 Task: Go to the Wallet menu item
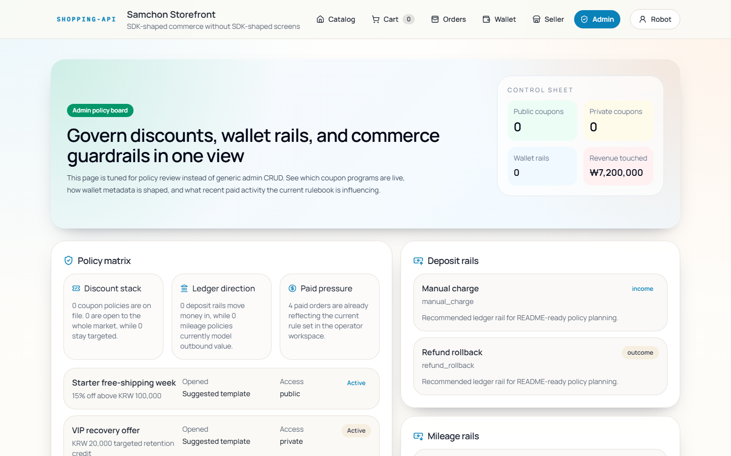(500, 19)
